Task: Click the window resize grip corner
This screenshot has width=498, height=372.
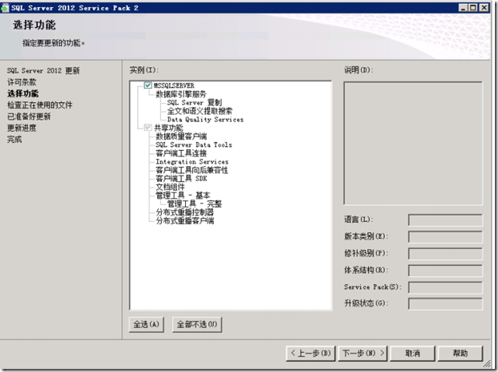Action: click(487, 365)
